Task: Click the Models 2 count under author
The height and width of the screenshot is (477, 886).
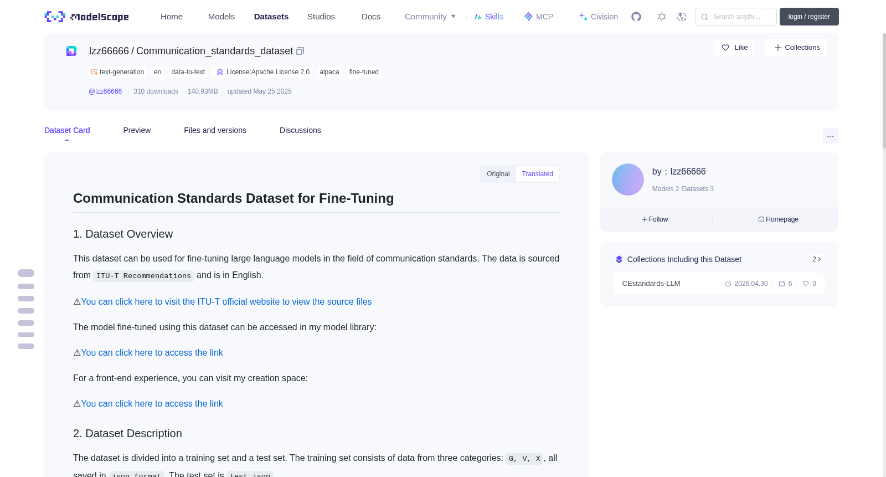Action: [666, 189]
